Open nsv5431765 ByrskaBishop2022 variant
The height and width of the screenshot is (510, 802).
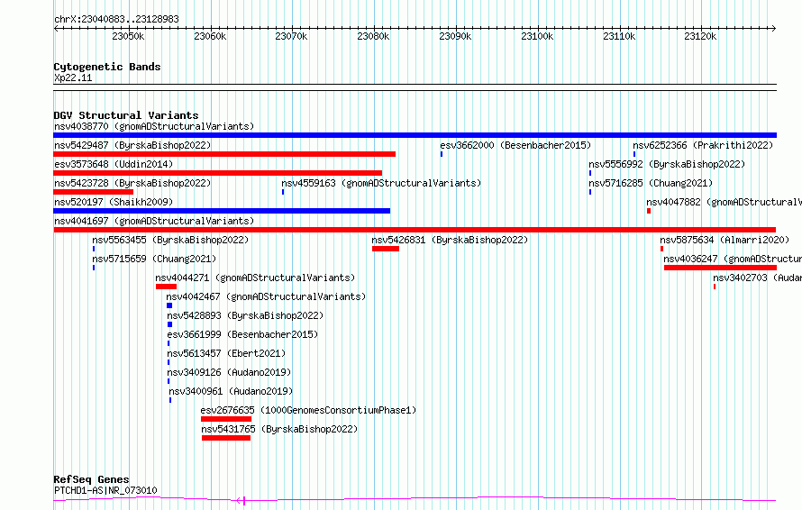(x=279, y=429)
